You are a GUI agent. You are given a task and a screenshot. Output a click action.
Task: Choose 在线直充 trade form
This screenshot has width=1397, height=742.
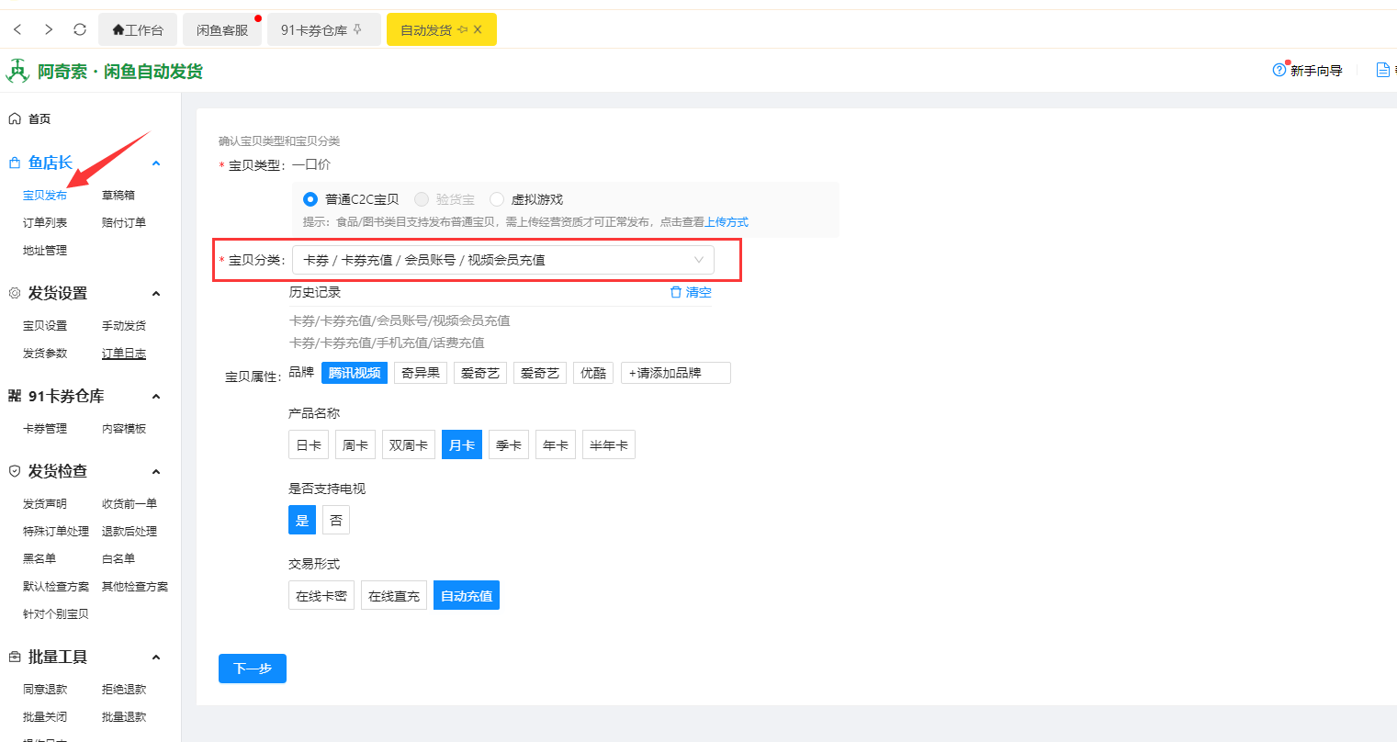[x=394, y=595]
